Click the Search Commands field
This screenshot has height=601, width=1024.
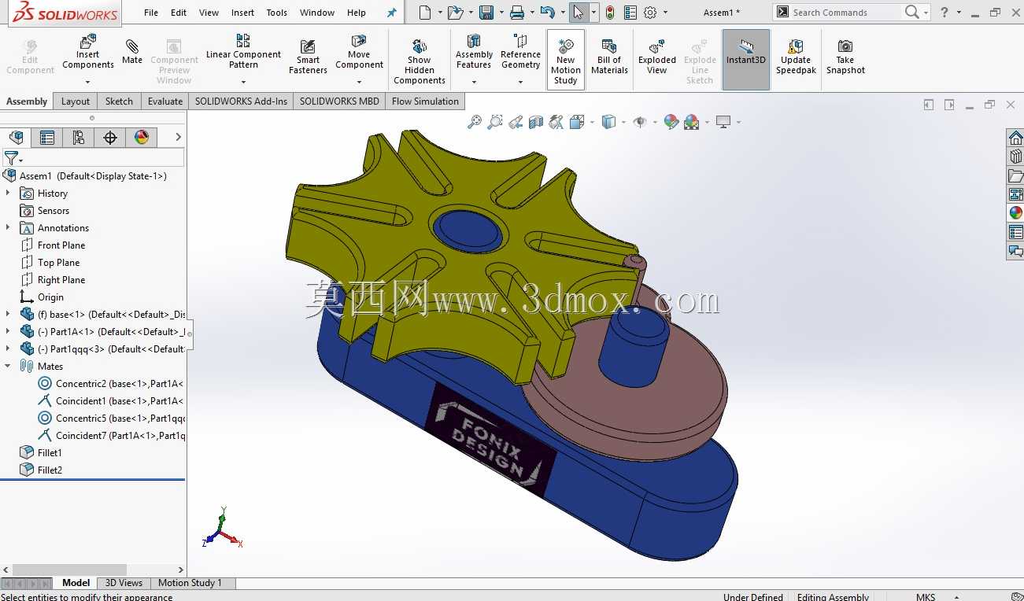point(845,13)
